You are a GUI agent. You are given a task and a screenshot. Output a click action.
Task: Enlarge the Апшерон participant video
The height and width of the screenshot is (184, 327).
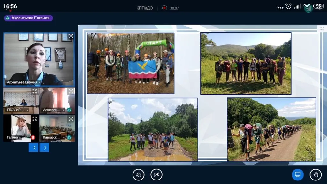71,91
